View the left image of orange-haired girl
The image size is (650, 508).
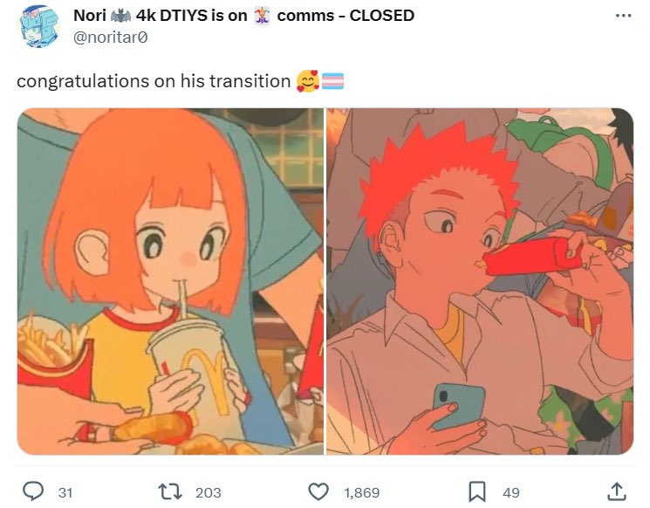coord(170,281)
